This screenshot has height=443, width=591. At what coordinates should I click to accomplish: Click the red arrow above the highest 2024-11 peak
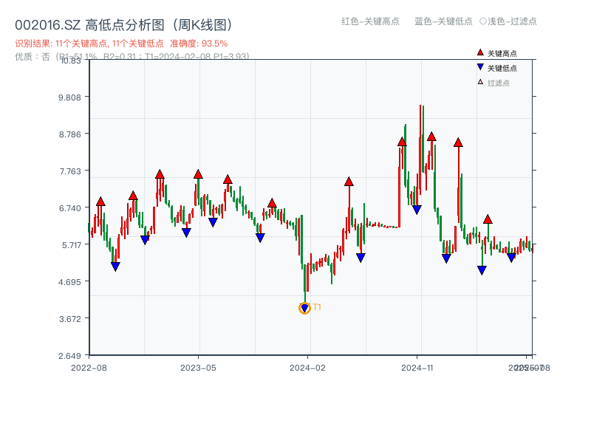pos(431,136)
